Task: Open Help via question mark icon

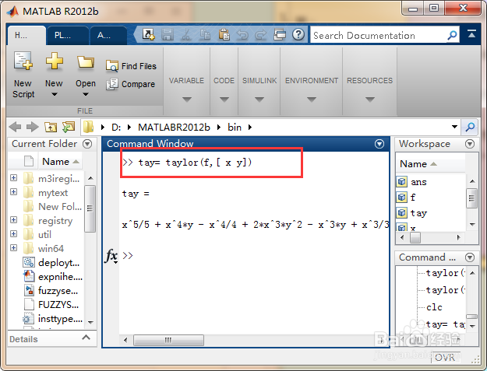Action: point(298,34)
